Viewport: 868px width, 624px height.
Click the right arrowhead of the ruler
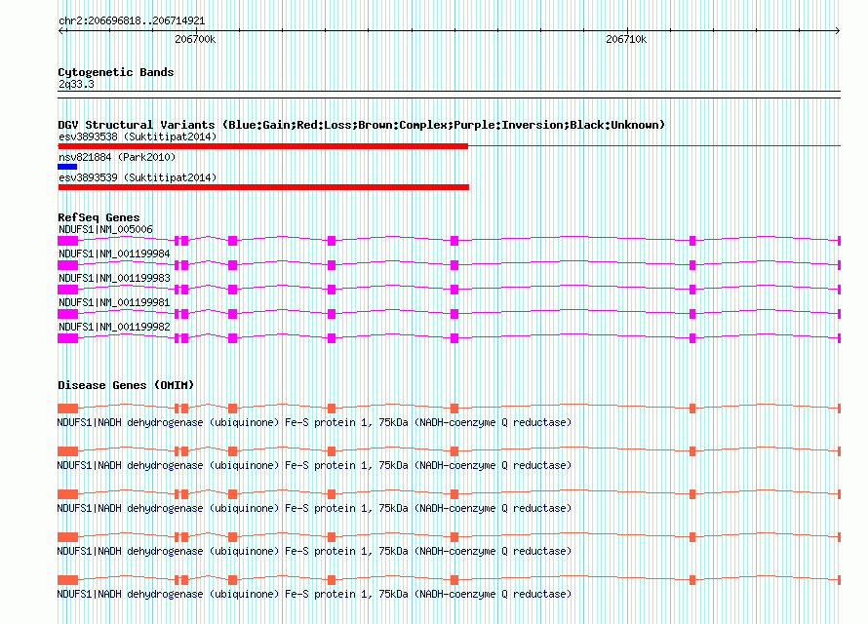coord(837,30)
